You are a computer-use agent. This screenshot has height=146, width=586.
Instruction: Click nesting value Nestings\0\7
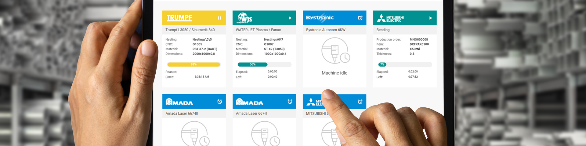click(273, 40)
